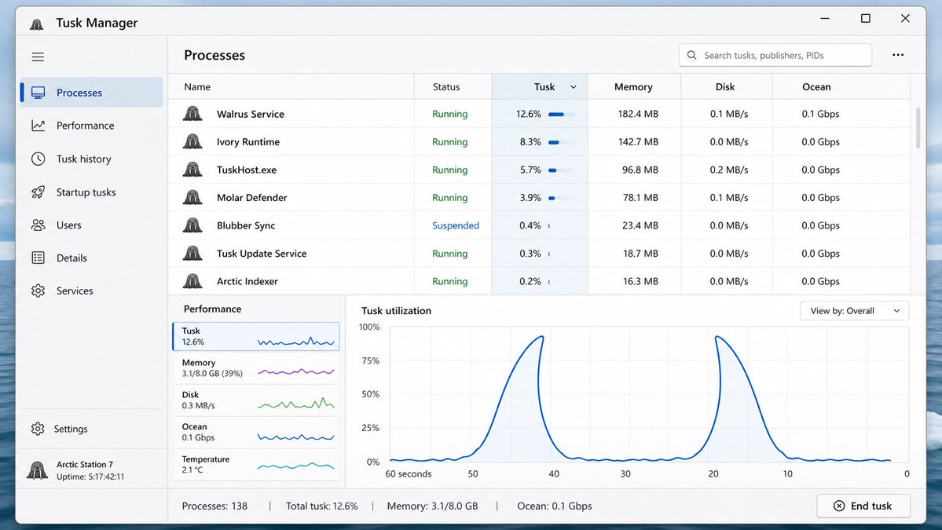Click Uptime: 5:17:42:11 text
Image resolution: width=942 pixels, height=530 pixels.
pos(90,477)
